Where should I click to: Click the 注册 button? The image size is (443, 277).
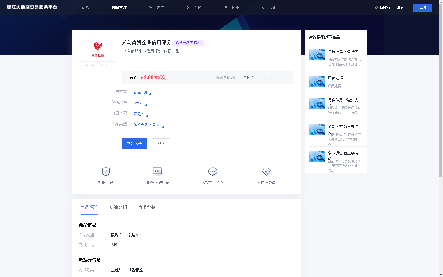423,8
